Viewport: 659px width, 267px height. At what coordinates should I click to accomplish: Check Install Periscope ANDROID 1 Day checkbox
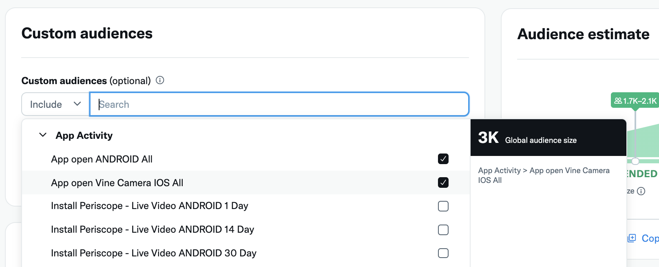click(x=443, y=206)
